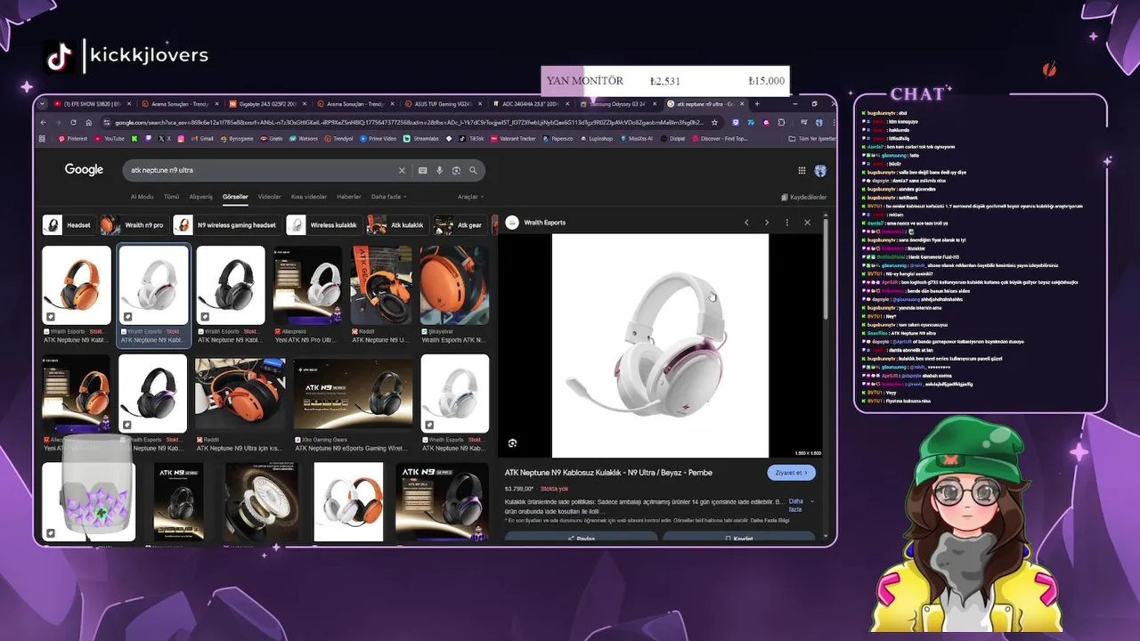Select the Headset filter chip

(69, 225)
